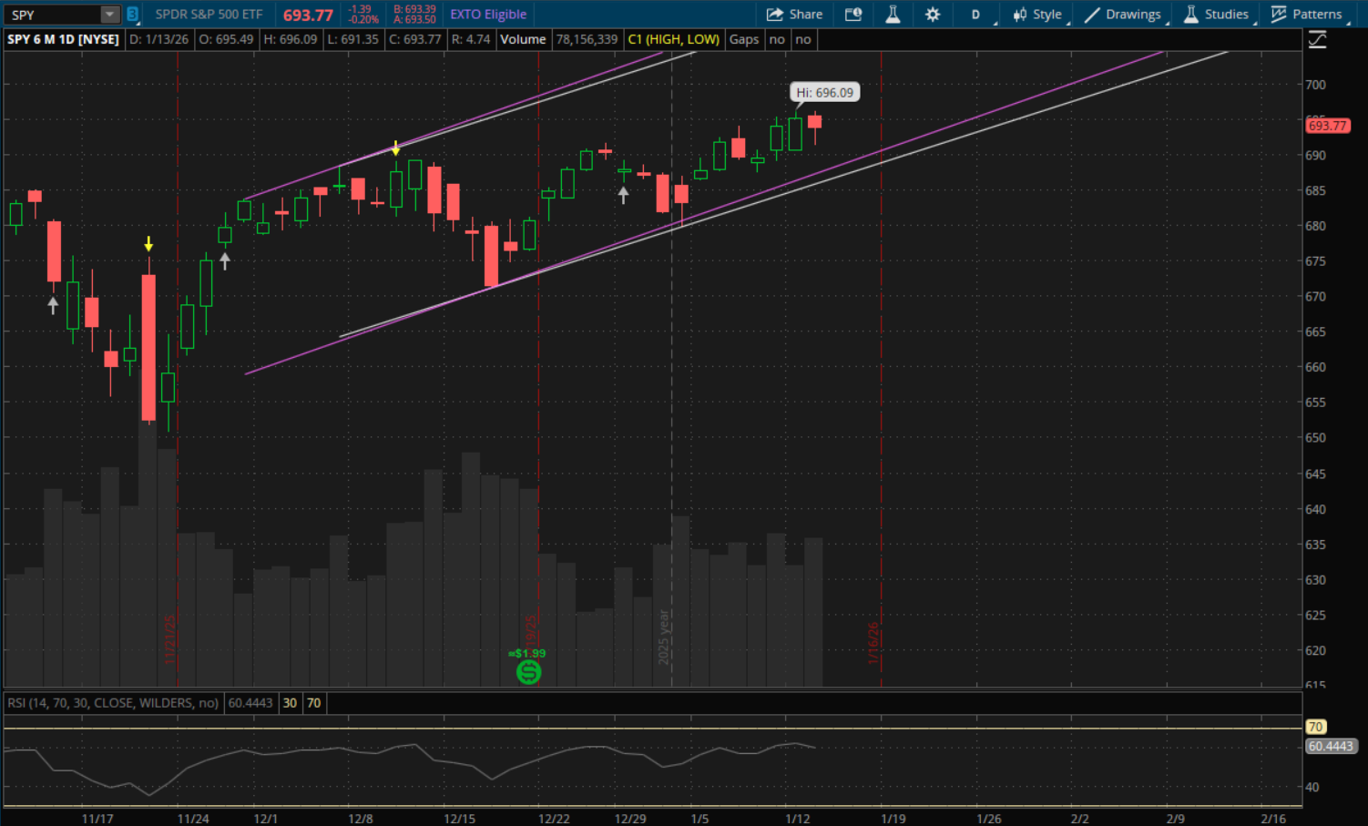Click the Share chart icon

[x=794, y=15]
